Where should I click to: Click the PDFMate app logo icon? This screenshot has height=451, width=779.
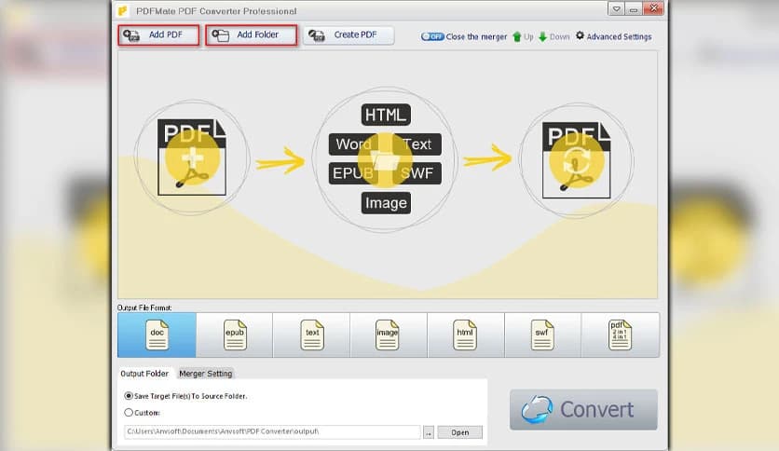click(123, 10)
